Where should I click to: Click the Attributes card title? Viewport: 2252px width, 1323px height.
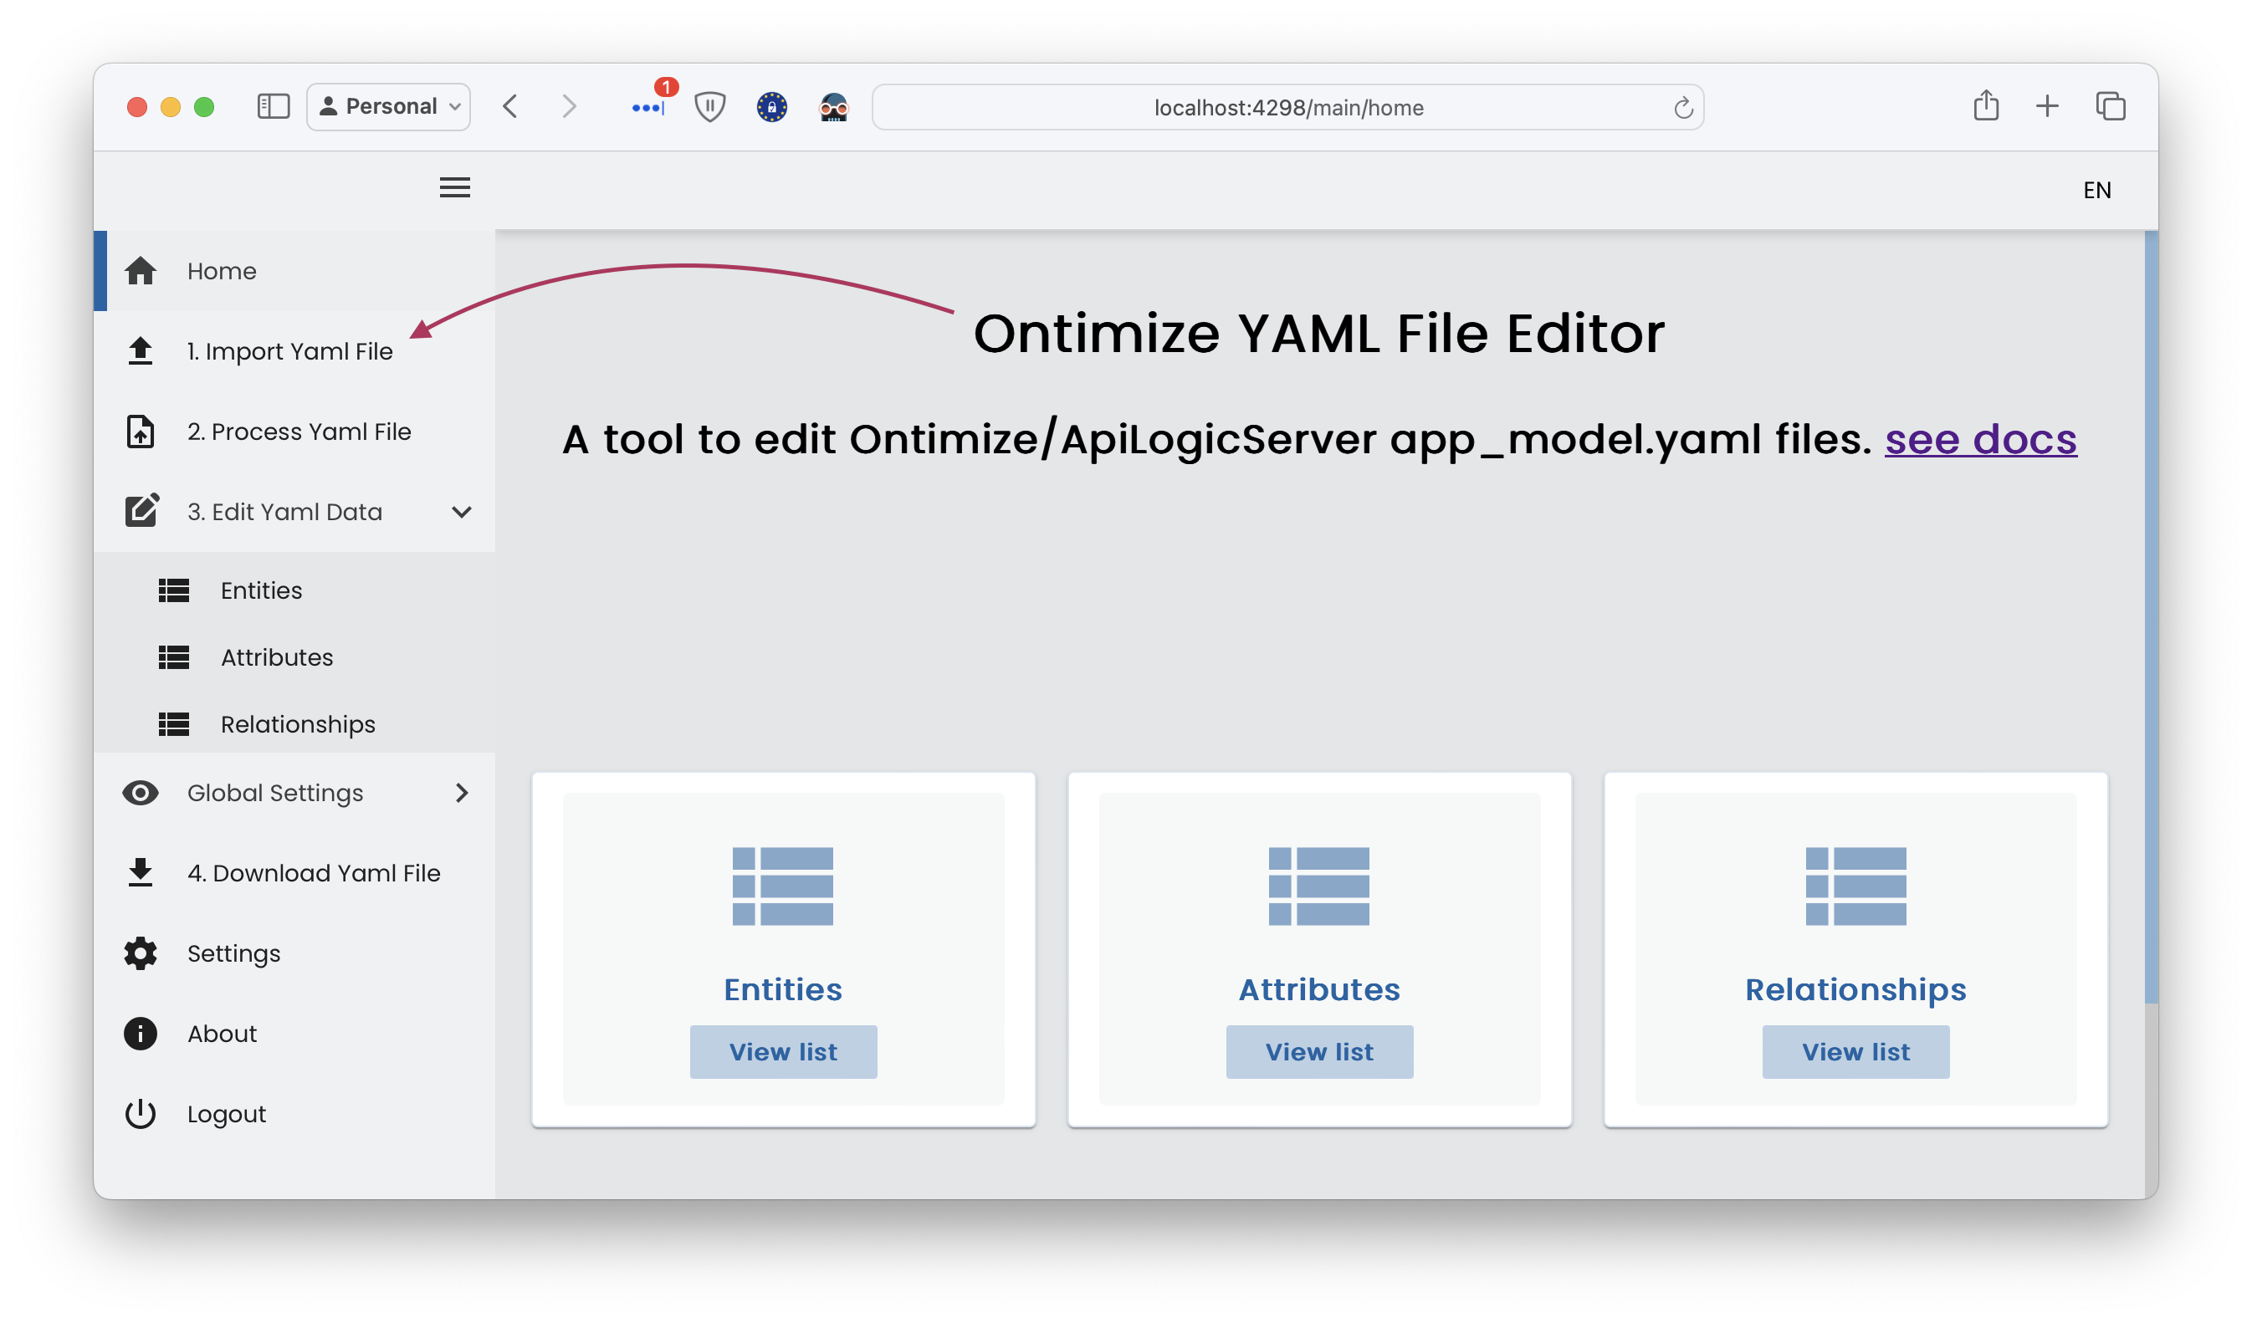[1319, 988]
